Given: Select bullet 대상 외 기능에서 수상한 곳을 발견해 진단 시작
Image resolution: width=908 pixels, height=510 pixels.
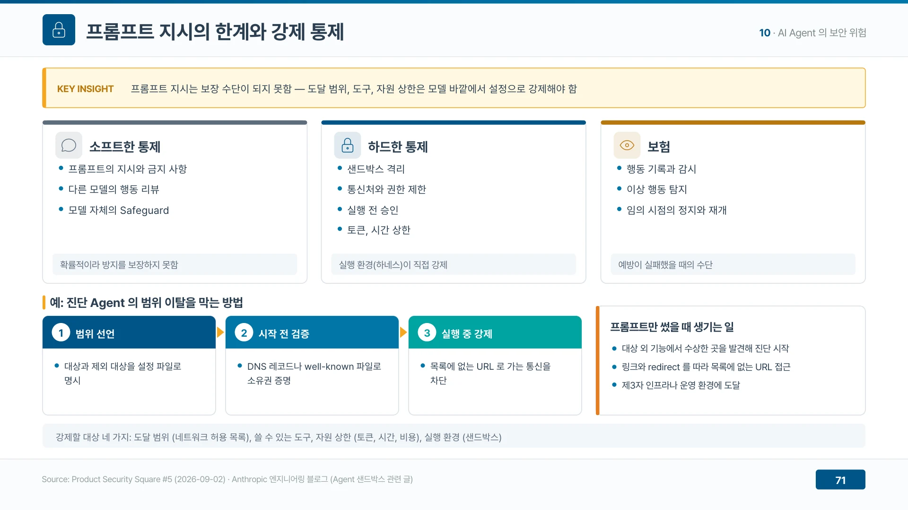Looking at the screenshot, I should (705, 348).
